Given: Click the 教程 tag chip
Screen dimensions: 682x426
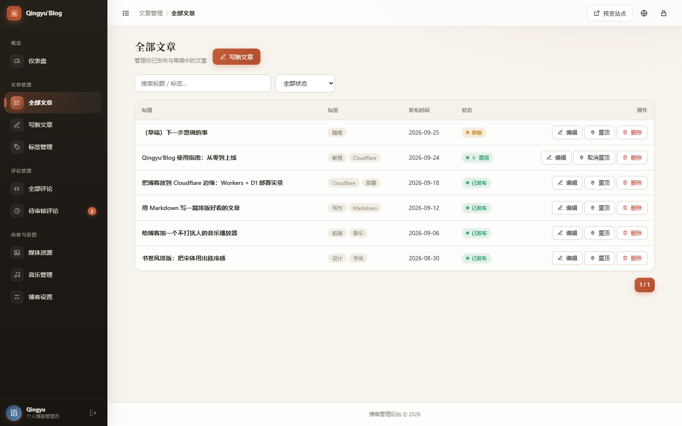Looking at the screenshot, I should pos(337,158).
